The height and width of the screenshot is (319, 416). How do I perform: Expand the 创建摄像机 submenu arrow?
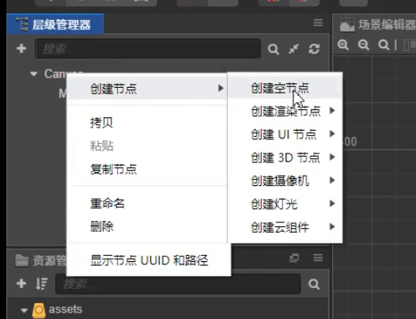point(332,180)
